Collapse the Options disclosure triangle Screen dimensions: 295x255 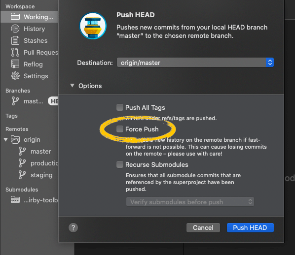(72, 86)
